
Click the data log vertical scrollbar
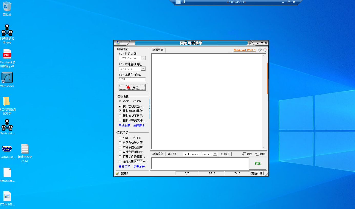264,101
